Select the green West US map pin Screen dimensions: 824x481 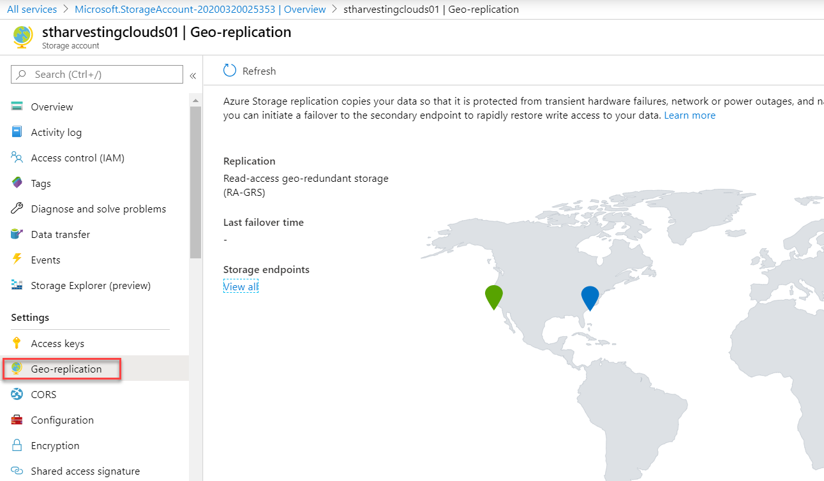(493, 297)
